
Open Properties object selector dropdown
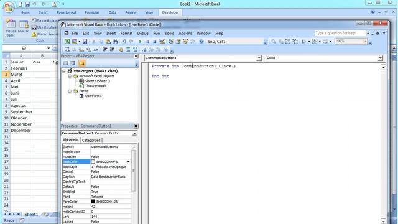click(134, 133)
